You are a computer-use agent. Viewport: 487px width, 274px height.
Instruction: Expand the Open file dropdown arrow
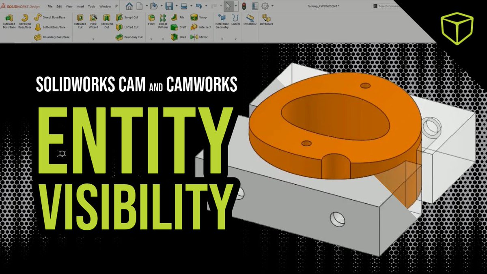[x=161, y=6]
